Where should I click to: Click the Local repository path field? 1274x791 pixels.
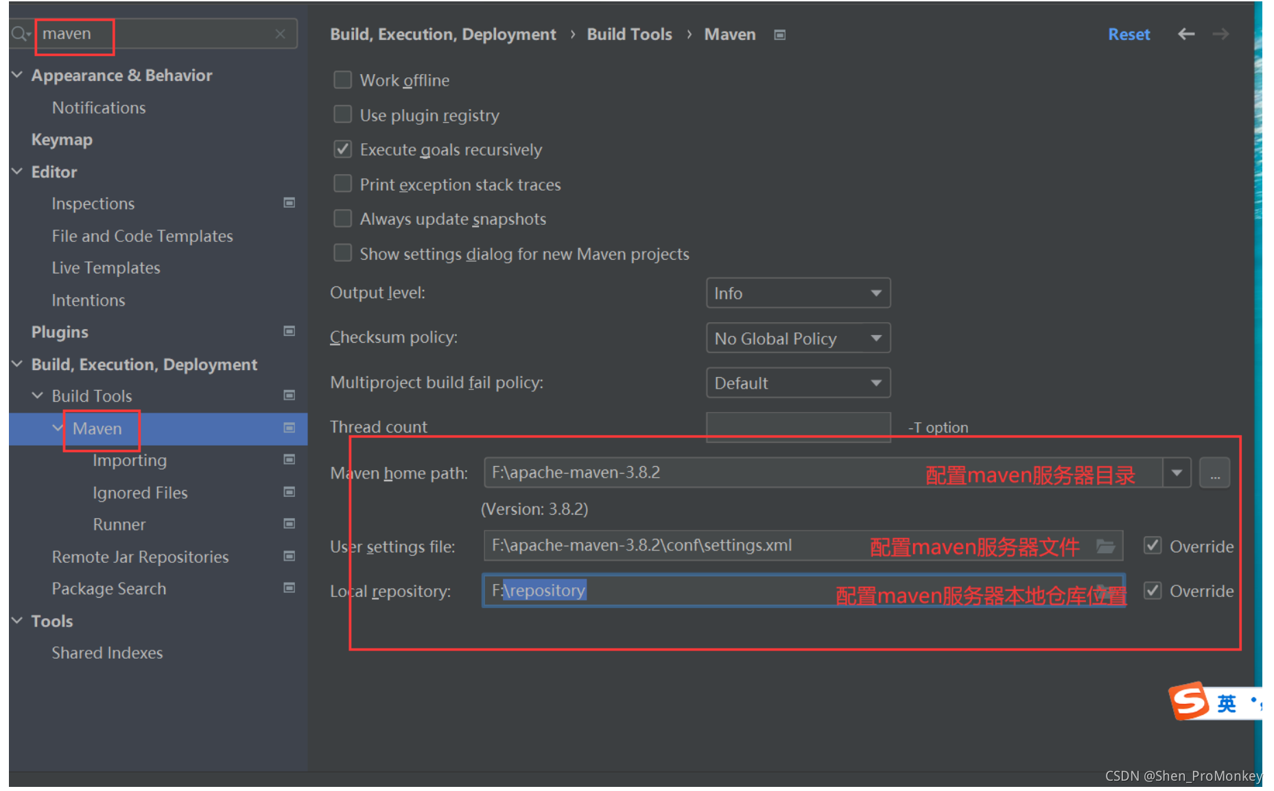coord(803,591)
